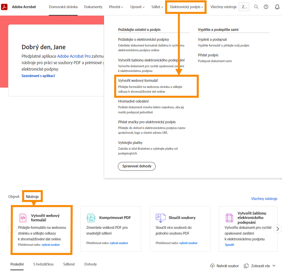Choose Požádejte o elektronické podpisy
The height and width of the screenshot is (275, 282).
coord(143,39)
